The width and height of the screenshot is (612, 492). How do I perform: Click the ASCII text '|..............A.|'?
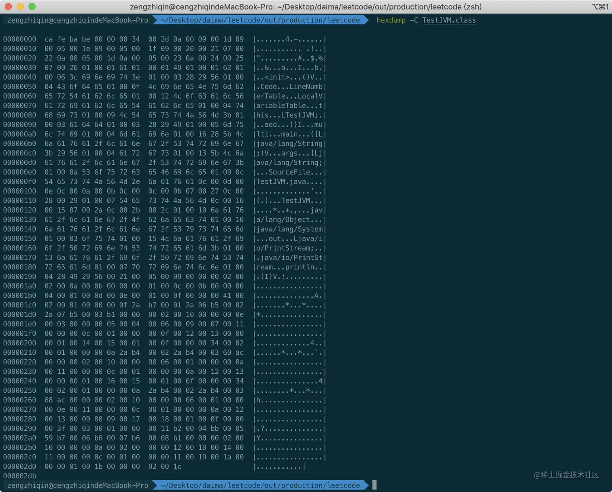point(289,296)
